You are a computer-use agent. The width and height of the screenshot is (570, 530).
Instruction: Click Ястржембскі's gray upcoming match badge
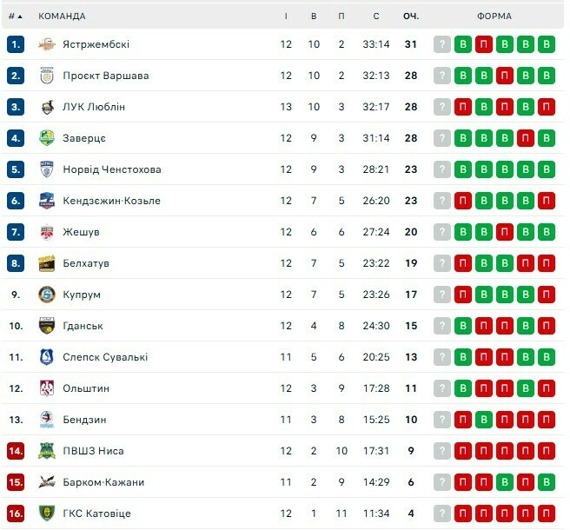coord(442,44)
